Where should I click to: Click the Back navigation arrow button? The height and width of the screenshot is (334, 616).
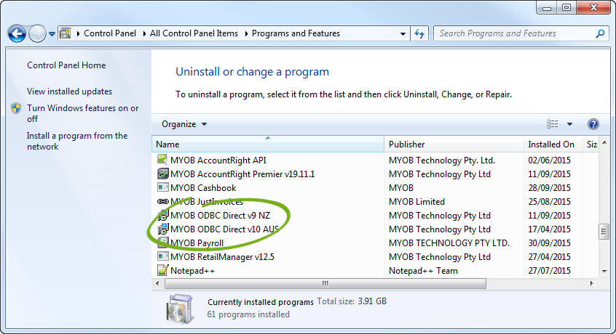pos(17,33)
